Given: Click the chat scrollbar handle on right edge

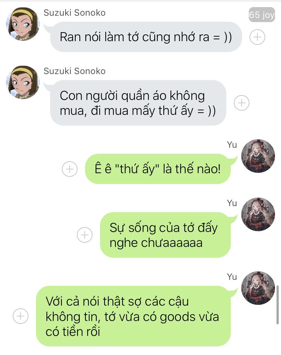Looking at the screenshot, I should [278, 305].
